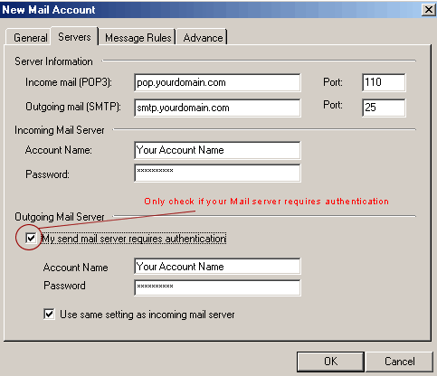
Task: Focus the SMTP port field showing 25
Action: 384,108
